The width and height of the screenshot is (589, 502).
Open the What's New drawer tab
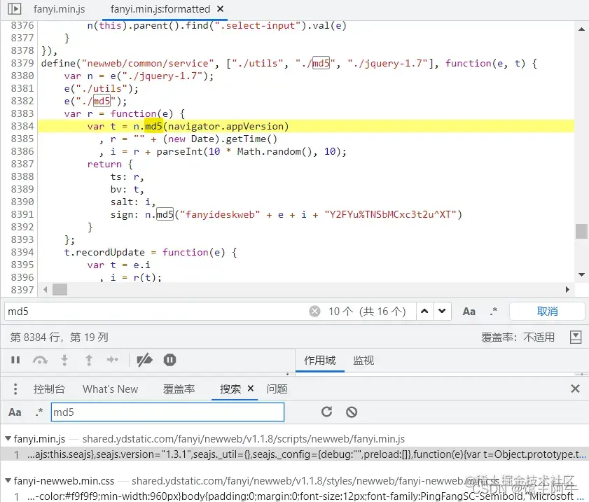click(111, 389)
